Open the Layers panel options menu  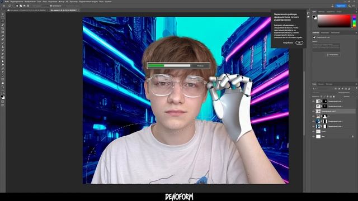(356, 84)
